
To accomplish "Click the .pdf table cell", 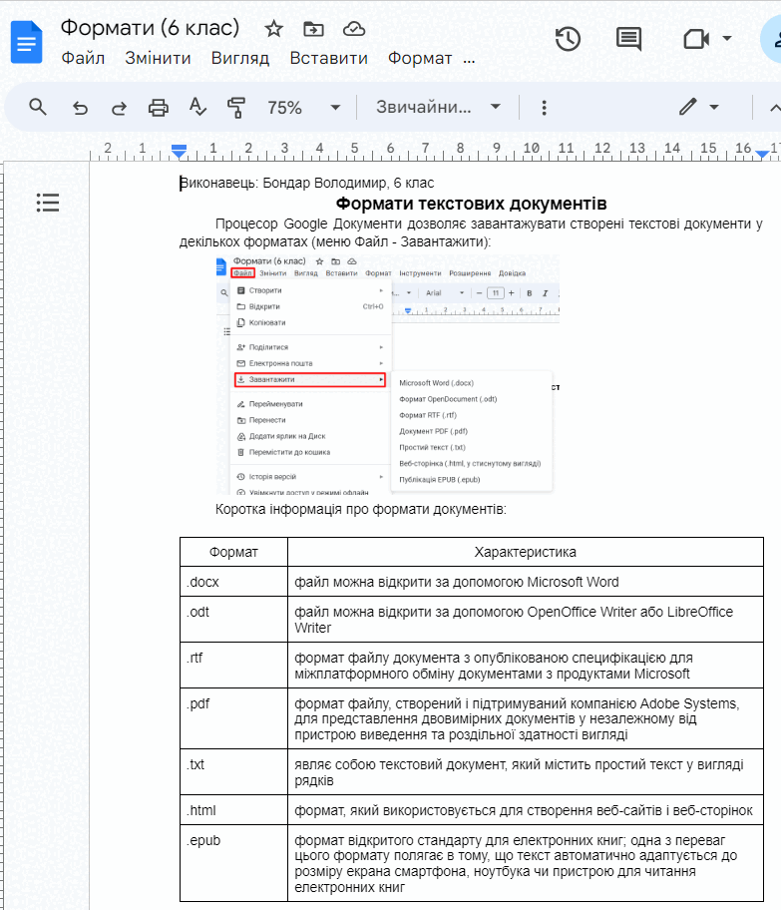I will click(233, 718).
